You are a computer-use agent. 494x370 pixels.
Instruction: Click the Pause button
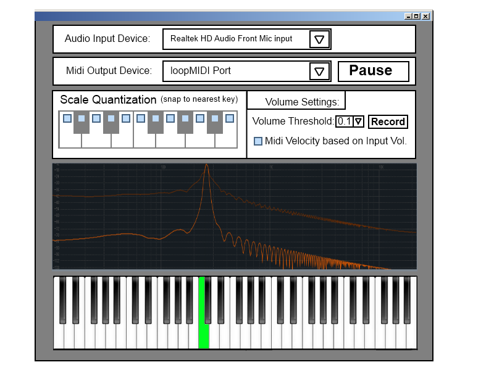click(373, 71)
